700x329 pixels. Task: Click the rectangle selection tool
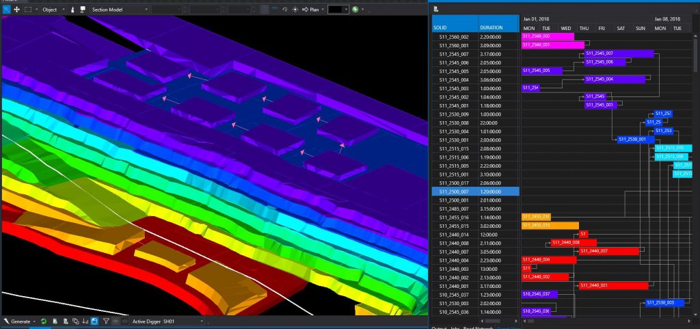pyautogui.click(x=28, y=10)
